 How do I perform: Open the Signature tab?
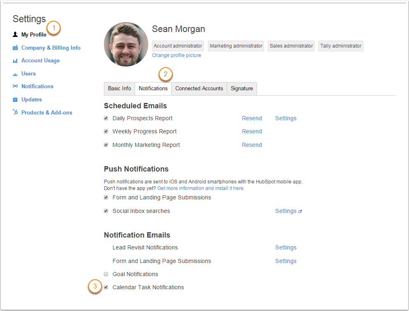242,89
